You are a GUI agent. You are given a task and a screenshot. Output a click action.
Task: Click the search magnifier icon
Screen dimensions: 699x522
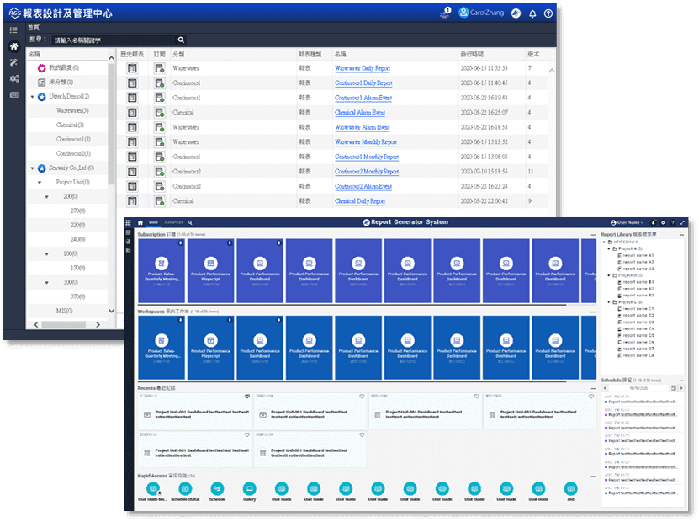coord(181,40)
